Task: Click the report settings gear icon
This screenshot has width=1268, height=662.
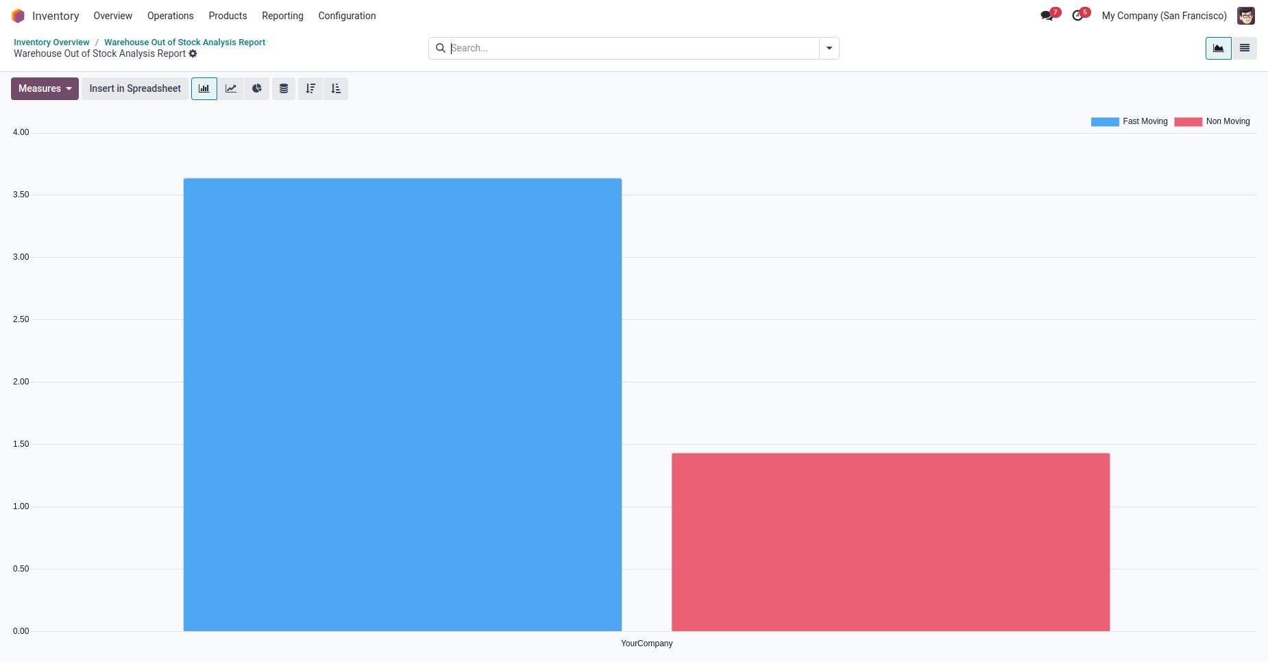Action: click(193, 53)
